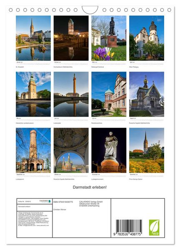Click the 'CALVENDO Verlag GmbH' line
Viewport: 180px width, 250px height.
pyautogui.click(x=91, y=202)
